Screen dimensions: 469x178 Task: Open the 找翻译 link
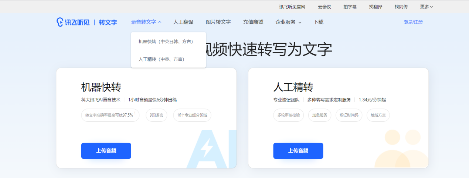375,7
